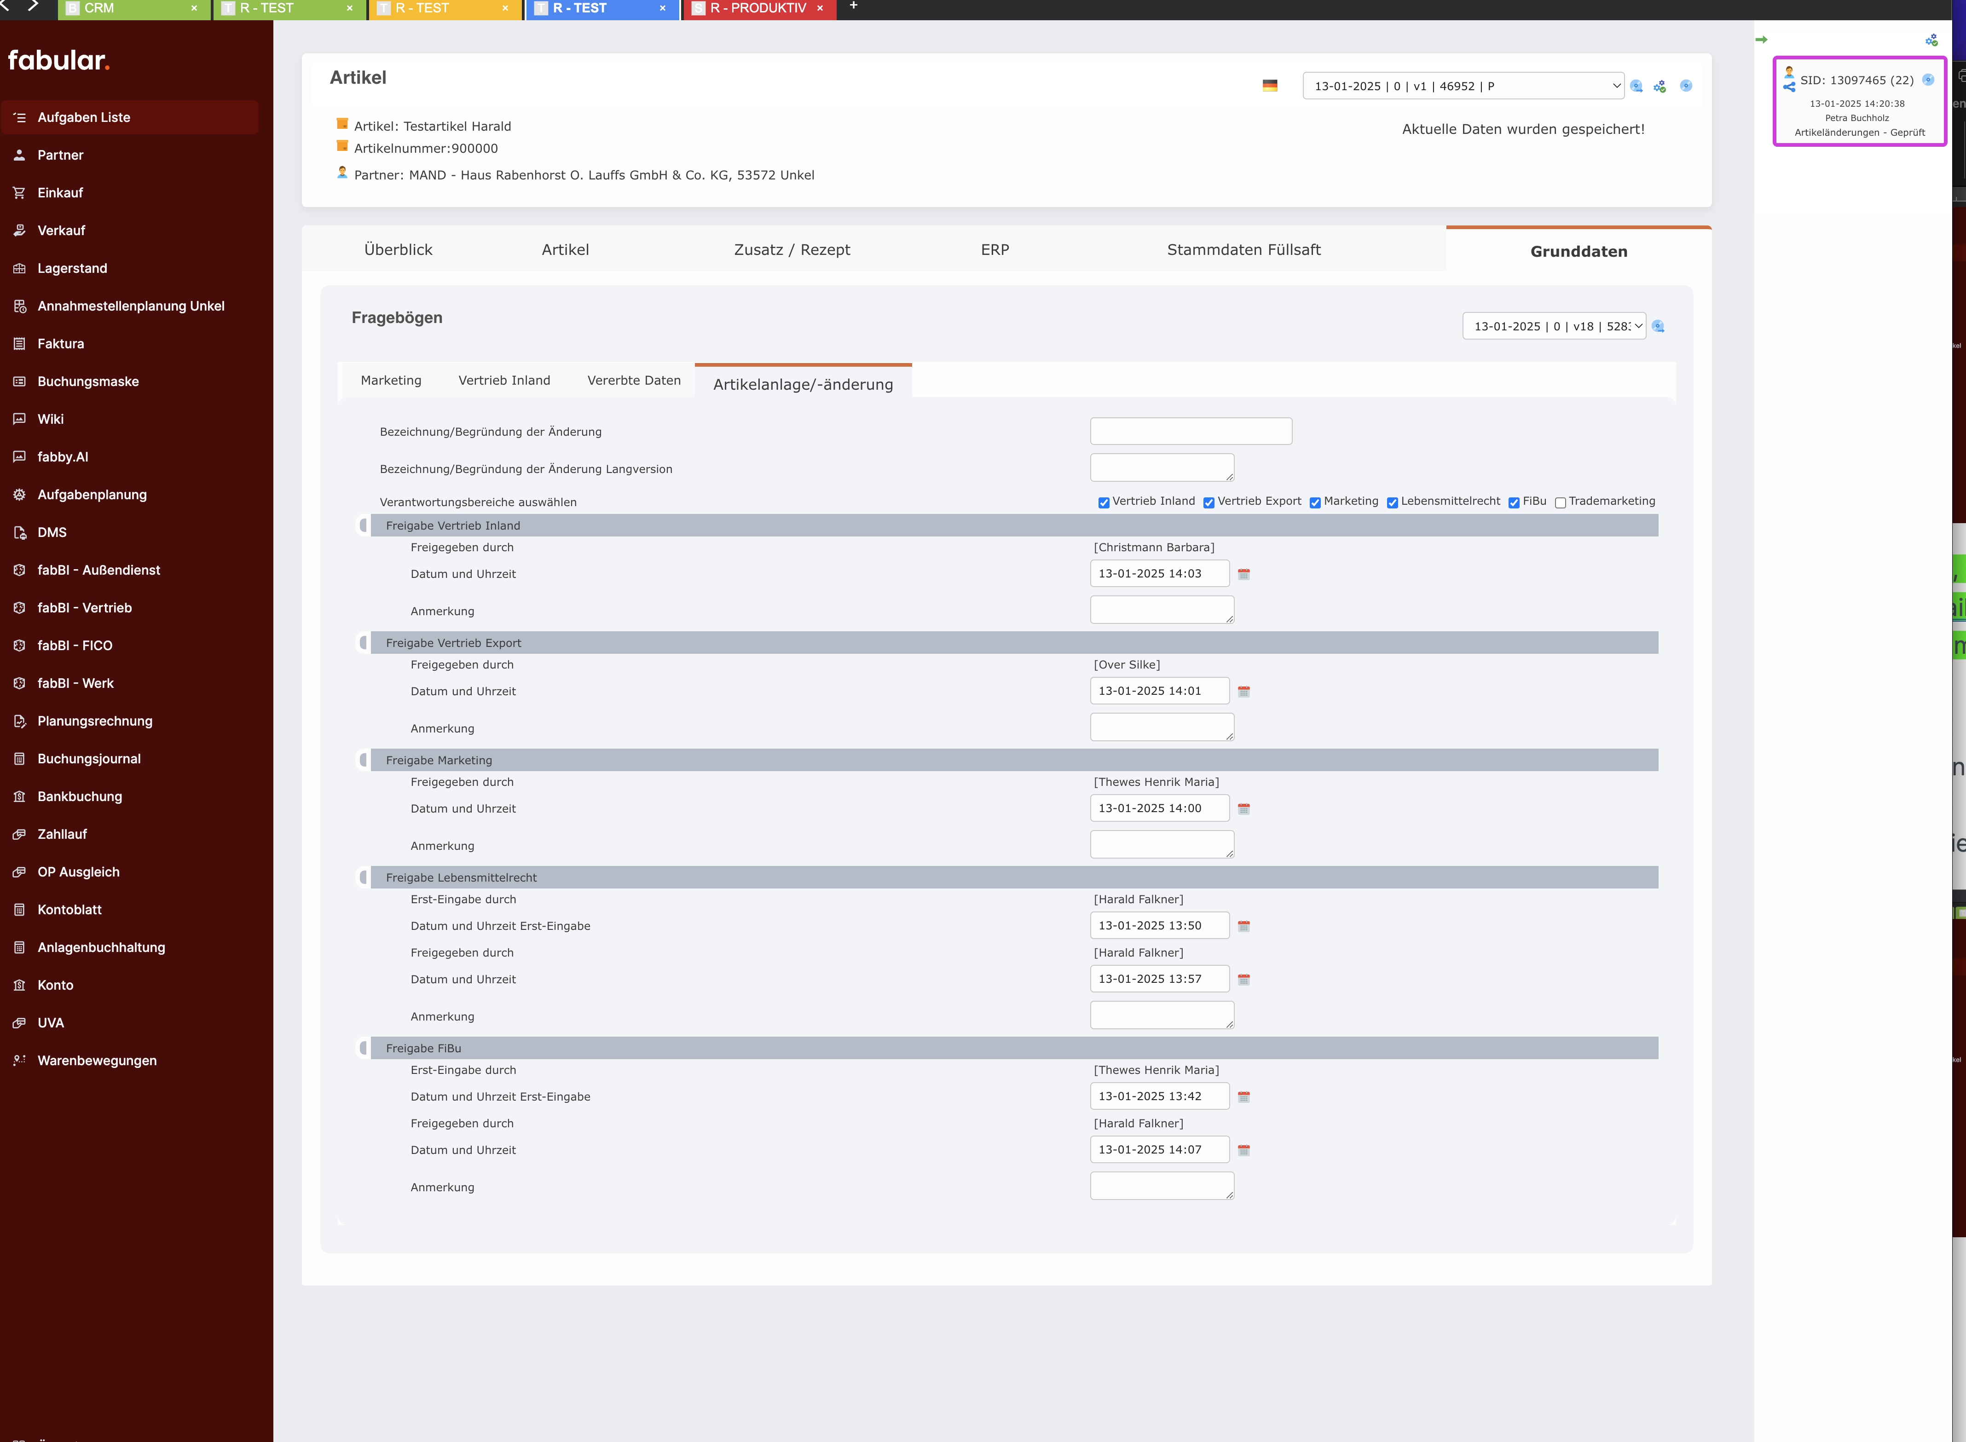Uncheck the Marketing responsibility checkbox
The width and height of the screenshot is (1966, 1442).
pyautogui.click(x=1315, y=502)
